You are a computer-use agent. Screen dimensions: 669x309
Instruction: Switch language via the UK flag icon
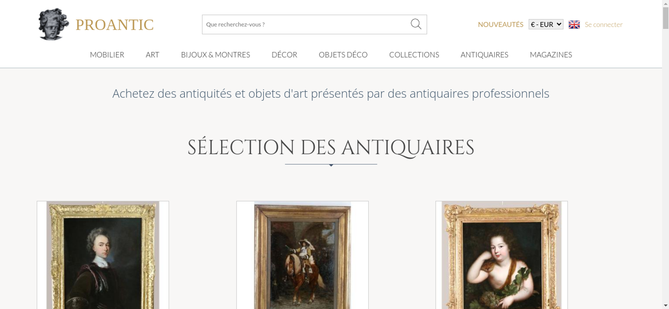(x=574, y=24)
